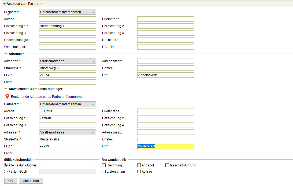The width and height of the screenshot is (293, 186).
Task: Click the highlighted Ort field containing Musterstadt
Action: pyautogui.click(x=165, y=146)
